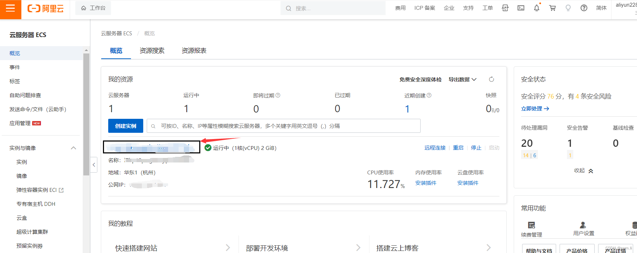The image size is (637, 253).
Task: Open 预留实例券 in the sidebar
Action: point(29,246)
